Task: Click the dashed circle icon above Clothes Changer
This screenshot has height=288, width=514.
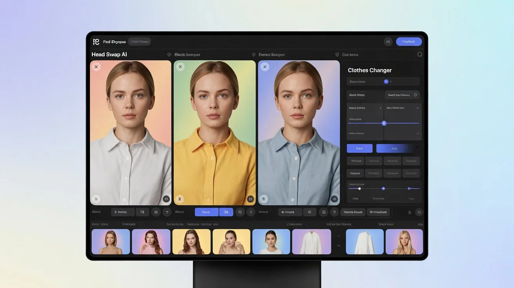Action: click(420, 55)
